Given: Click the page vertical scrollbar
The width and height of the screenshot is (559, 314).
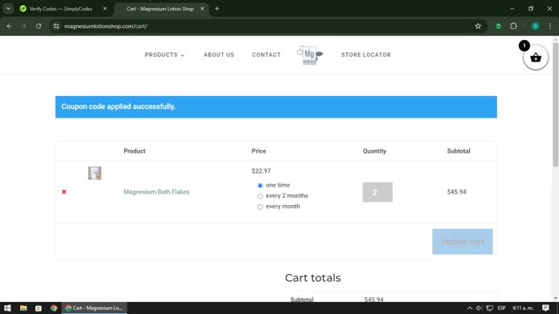Looking at the screenshot, I should tap(556, 105).
